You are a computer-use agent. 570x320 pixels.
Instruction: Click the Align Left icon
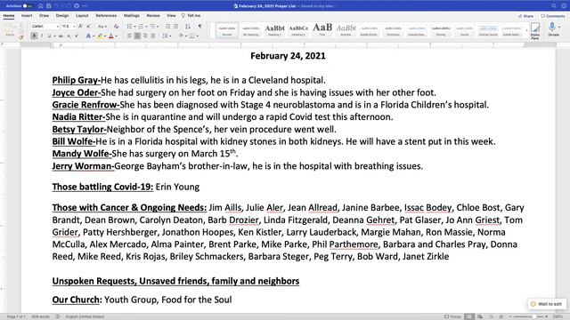click(130, 36)
